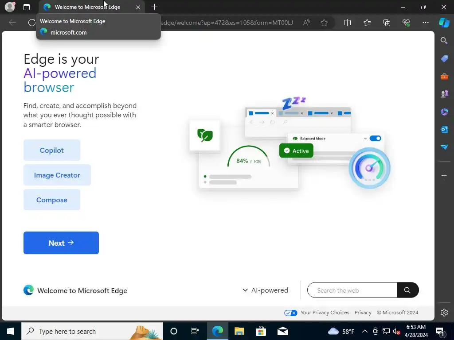Image resolution: width=454 pixels, height=340 pixels.
Task: Click the Edge logo in the page footer
Action: click(x=28, y=290)
